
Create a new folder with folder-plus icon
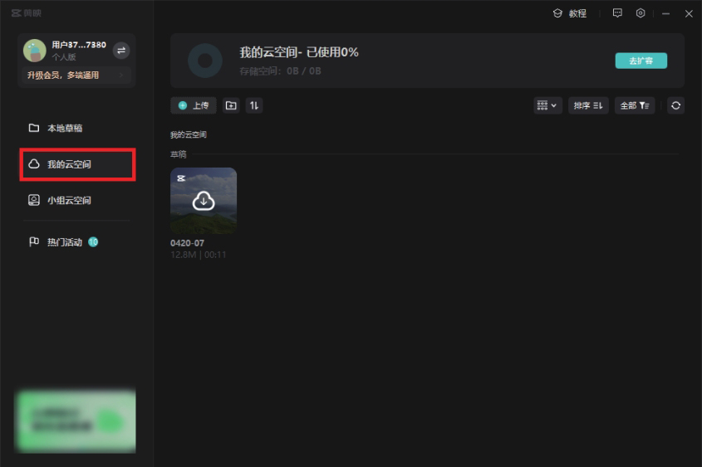pyautogui.click(x=231, y=105)
